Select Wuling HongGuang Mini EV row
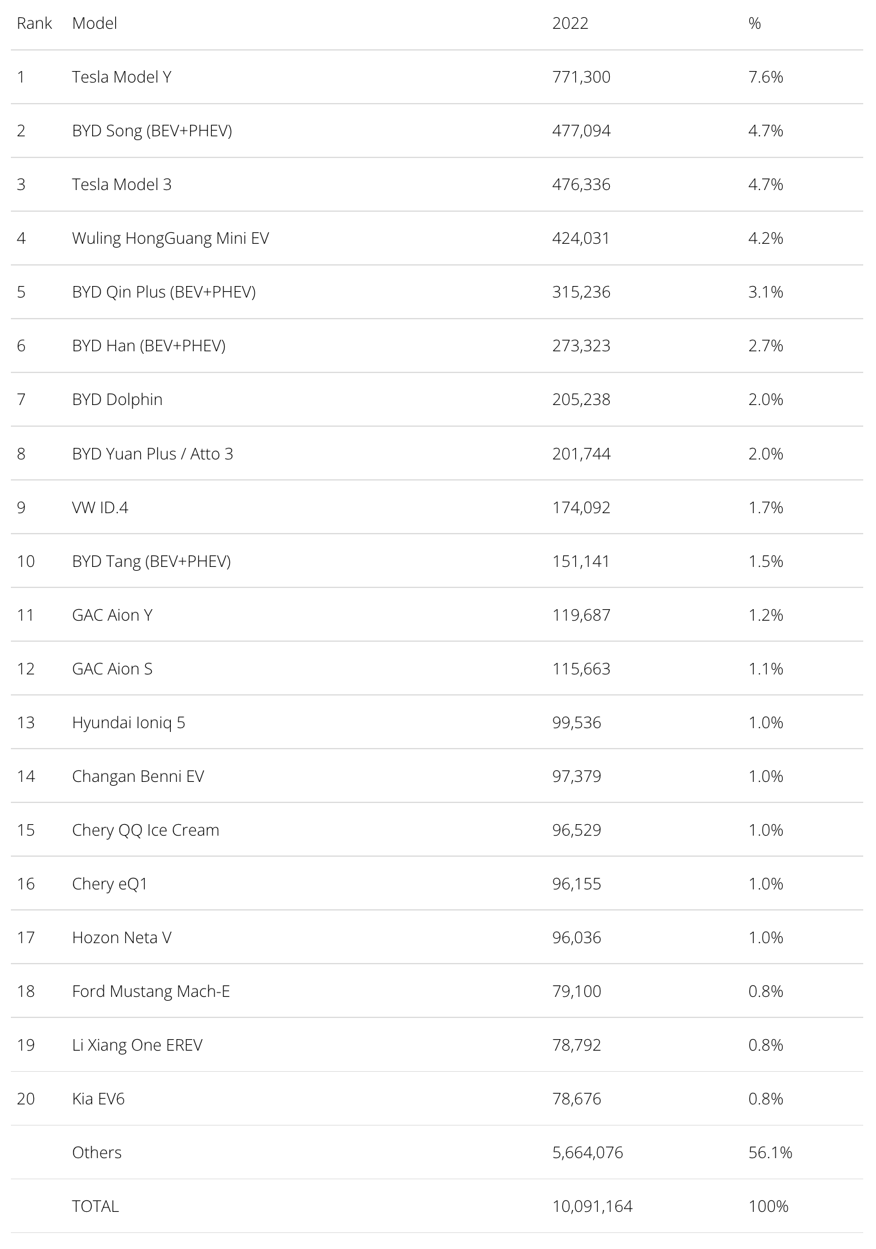Screen dimensions: 876x1249 (437, 238)
